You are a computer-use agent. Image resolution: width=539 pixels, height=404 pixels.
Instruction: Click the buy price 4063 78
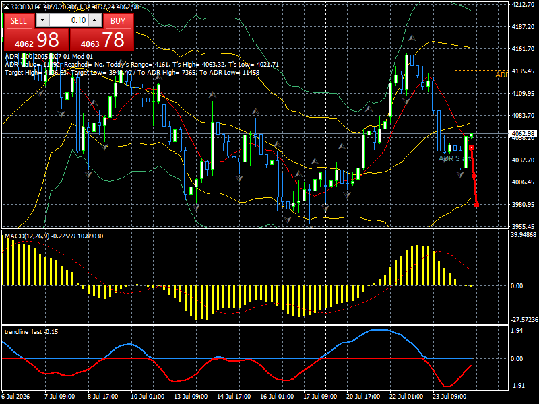[102, 40]
